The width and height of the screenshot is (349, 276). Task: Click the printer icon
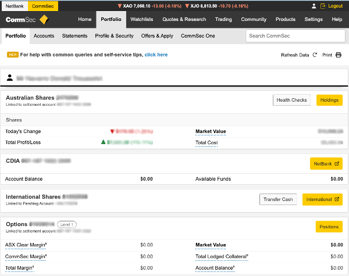tap(339, 55)
